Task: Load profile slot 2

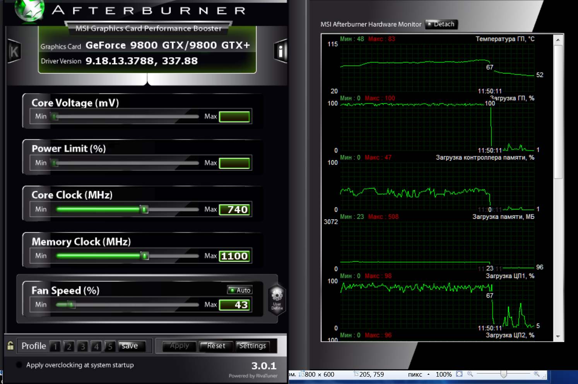Action: click(69, 346)
